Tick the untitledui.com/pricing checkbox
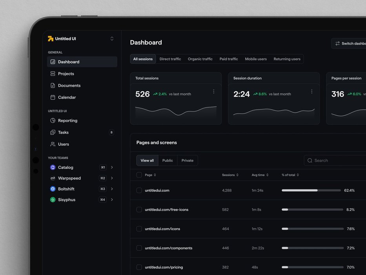This screenshot has width=366, height=275. [x=139, y=267]
